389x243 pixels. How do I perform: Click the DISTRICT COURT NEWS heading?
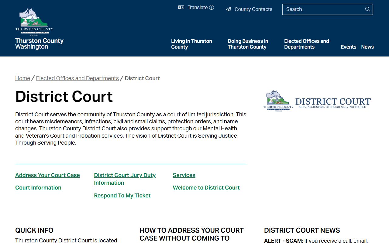tap(302, 230)
